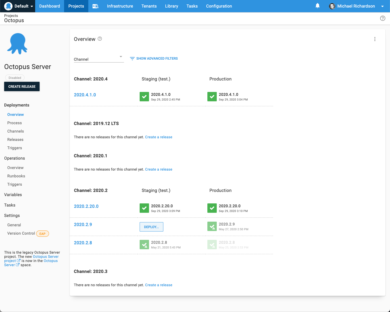Click the DEPLOY button for release 2020.2.9
This screenshot has width=390, height=312.
pos(151,227)
